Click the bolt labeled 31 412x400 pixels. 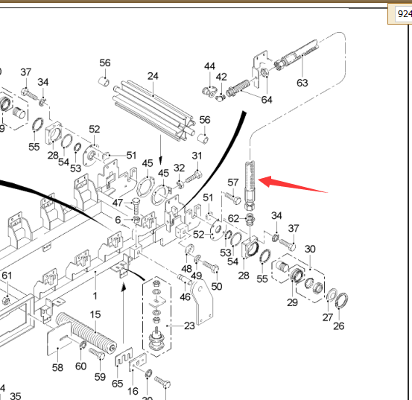[194, 177]
